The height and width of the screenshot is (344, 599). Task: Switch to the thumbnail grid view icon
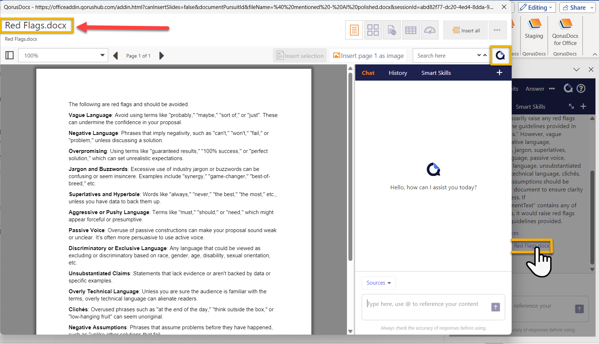[373, 30]
